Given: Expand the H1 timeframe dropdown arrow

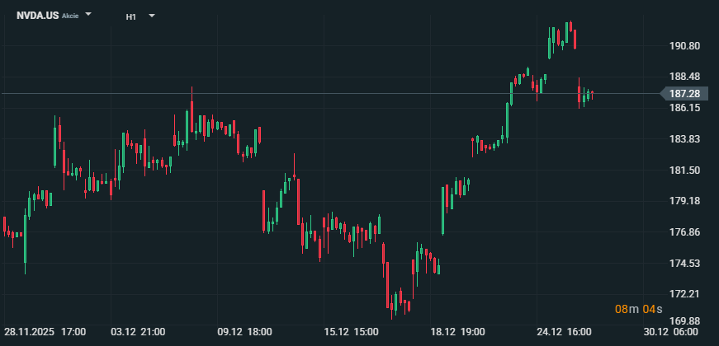Looking at the screenshot, I should click(152, 16).
